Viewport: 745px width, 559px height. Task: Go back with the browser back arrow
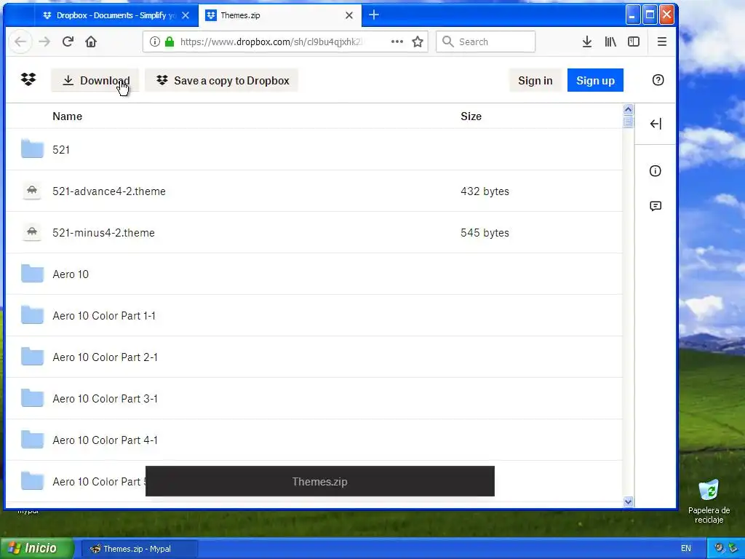[20, 41]
